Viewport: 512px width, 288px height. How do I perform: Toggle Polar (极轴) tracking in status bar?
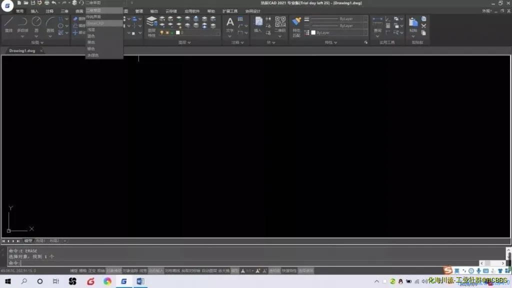tap(101, 270)
